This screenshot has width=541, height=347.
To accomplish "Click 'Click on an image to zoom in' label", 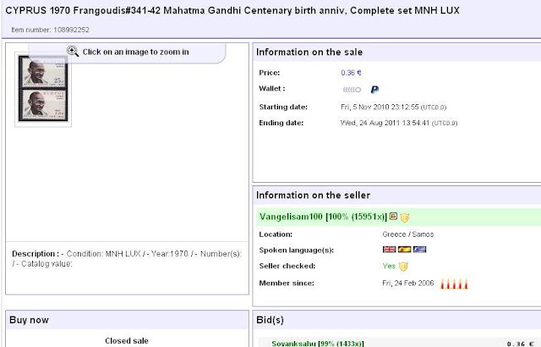I will [135, 52].
